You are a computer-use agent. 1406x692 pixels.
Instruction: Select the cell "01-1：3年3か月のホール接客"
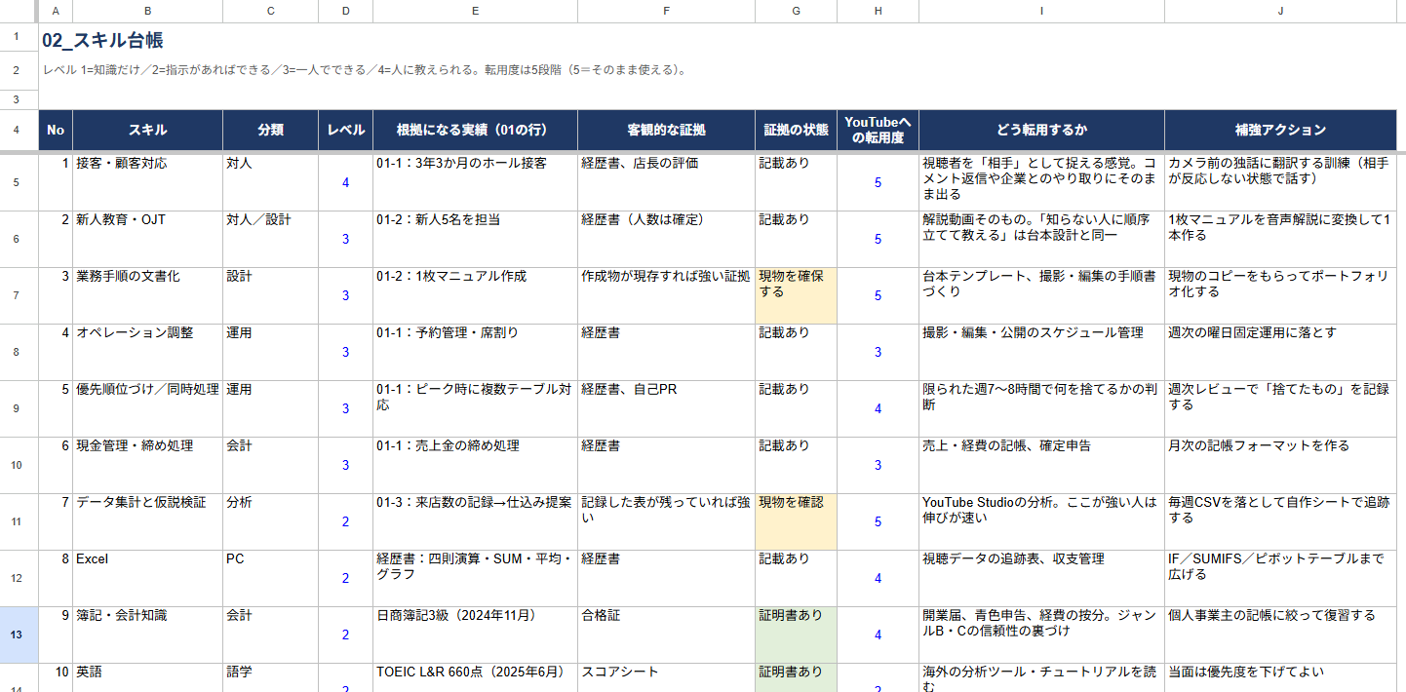(475, 182)
